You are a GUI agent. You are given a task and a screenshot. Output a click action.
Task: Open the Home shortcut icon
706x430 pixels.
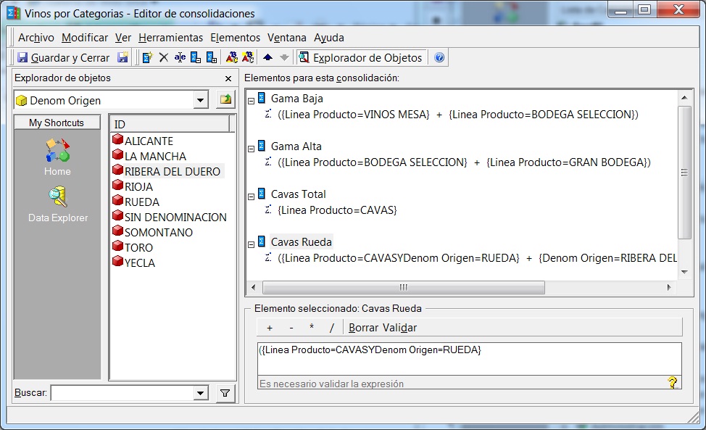(57, 156)
